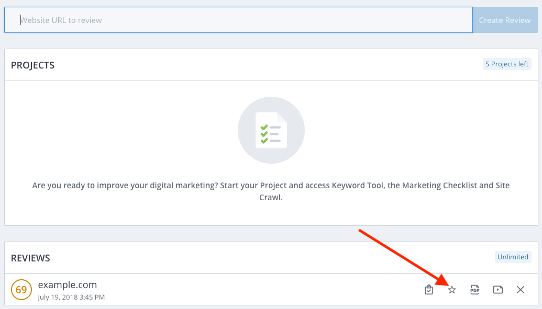The width and height of the screenshot is (542, 309).
Task: Open the checklist clipboard icon for example.com
Action: 428,290
